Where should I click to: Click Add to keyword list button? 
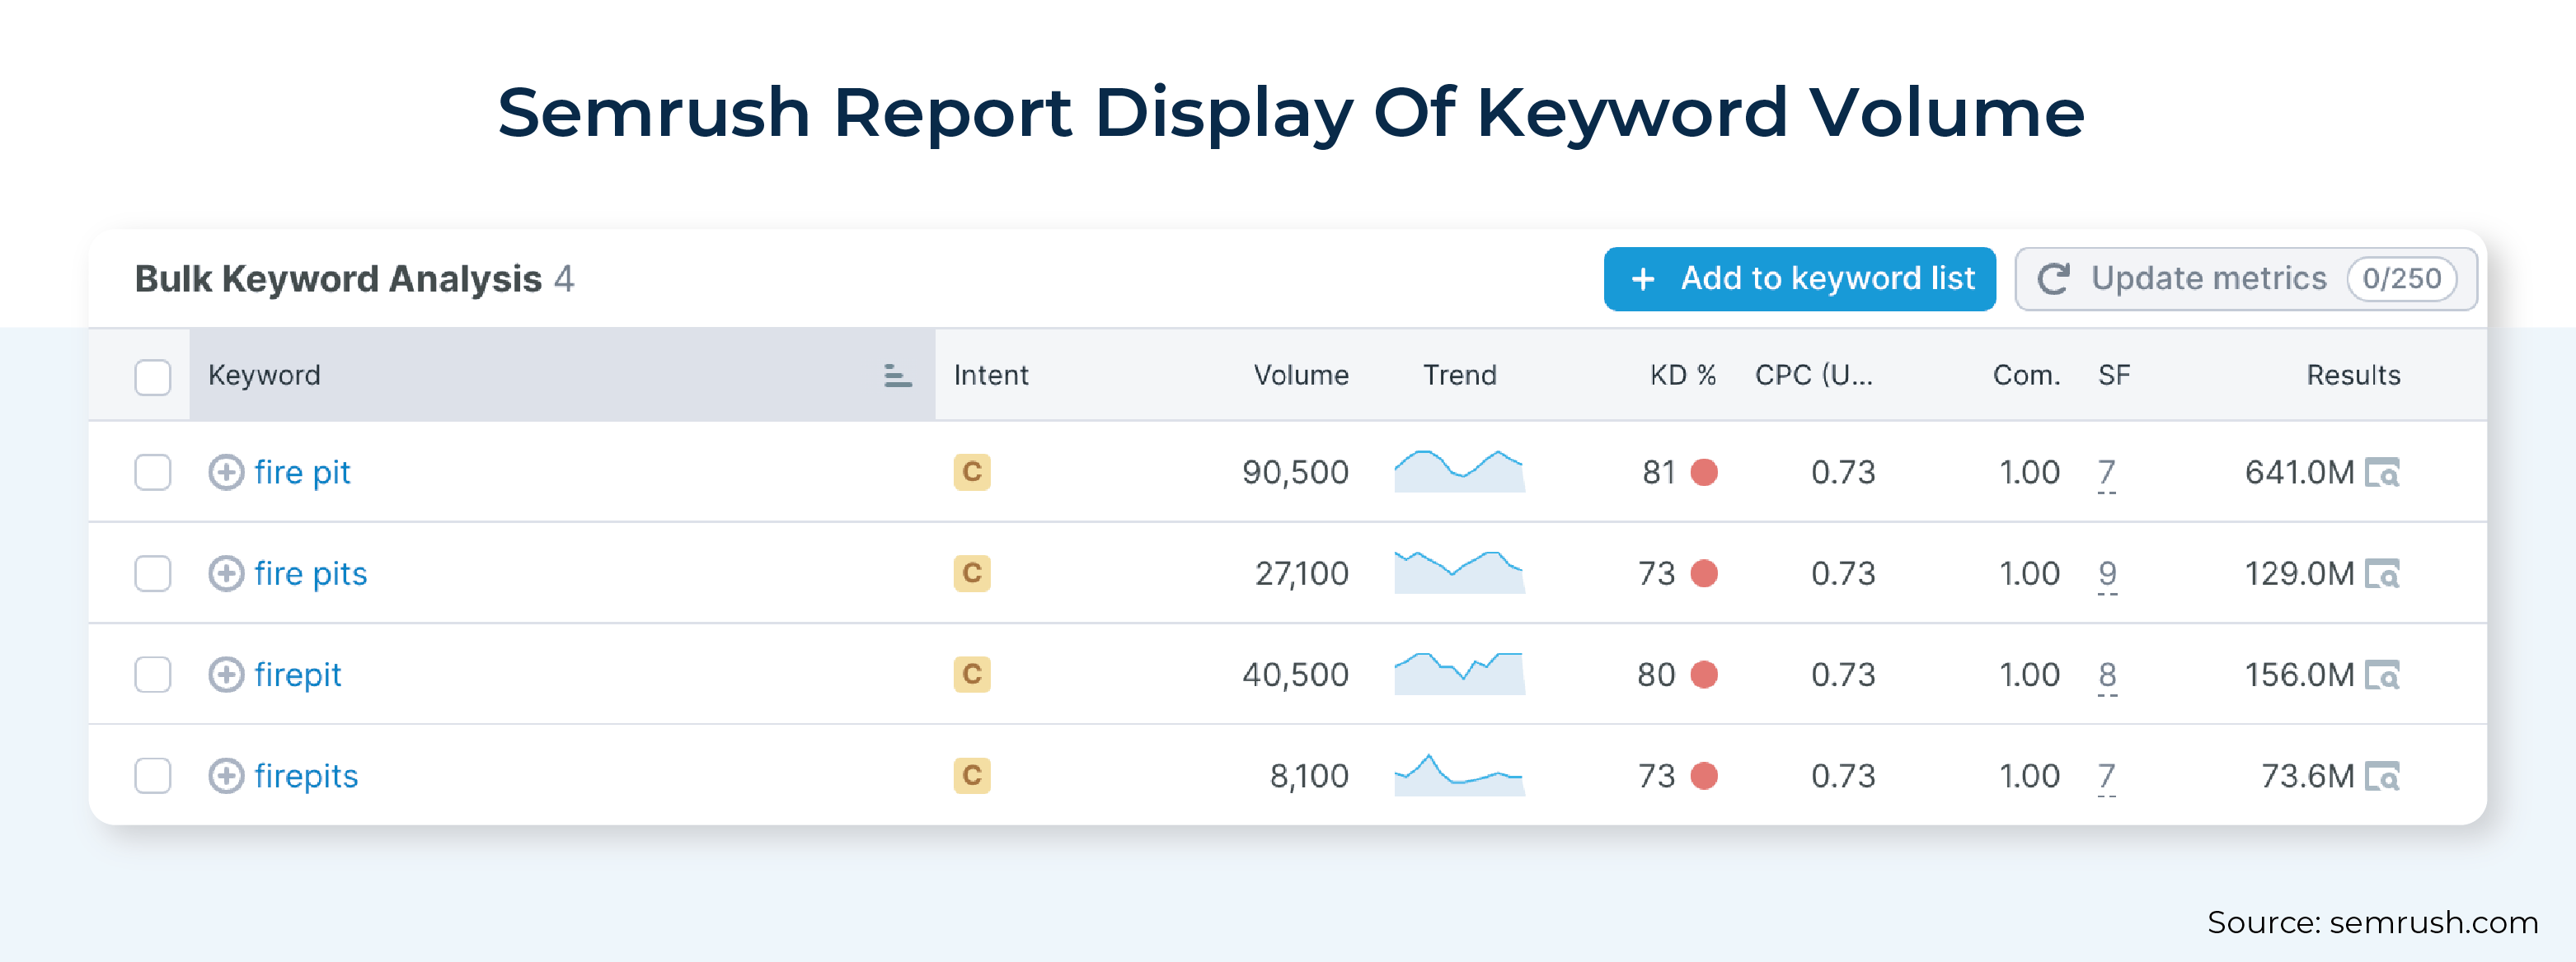[x=1800, y=278]
